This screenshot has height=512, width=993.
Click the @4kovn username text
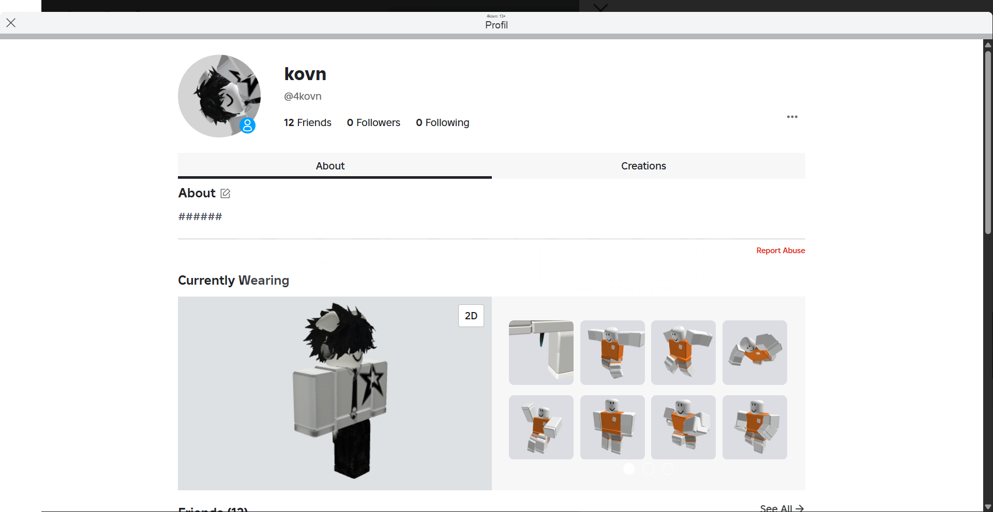pos(303,96)
